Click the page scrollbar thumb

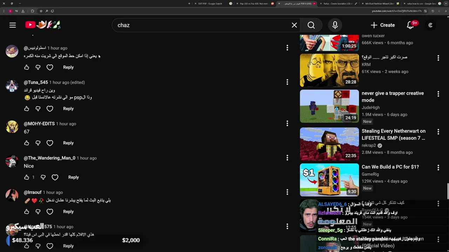(x=448, y=191)
